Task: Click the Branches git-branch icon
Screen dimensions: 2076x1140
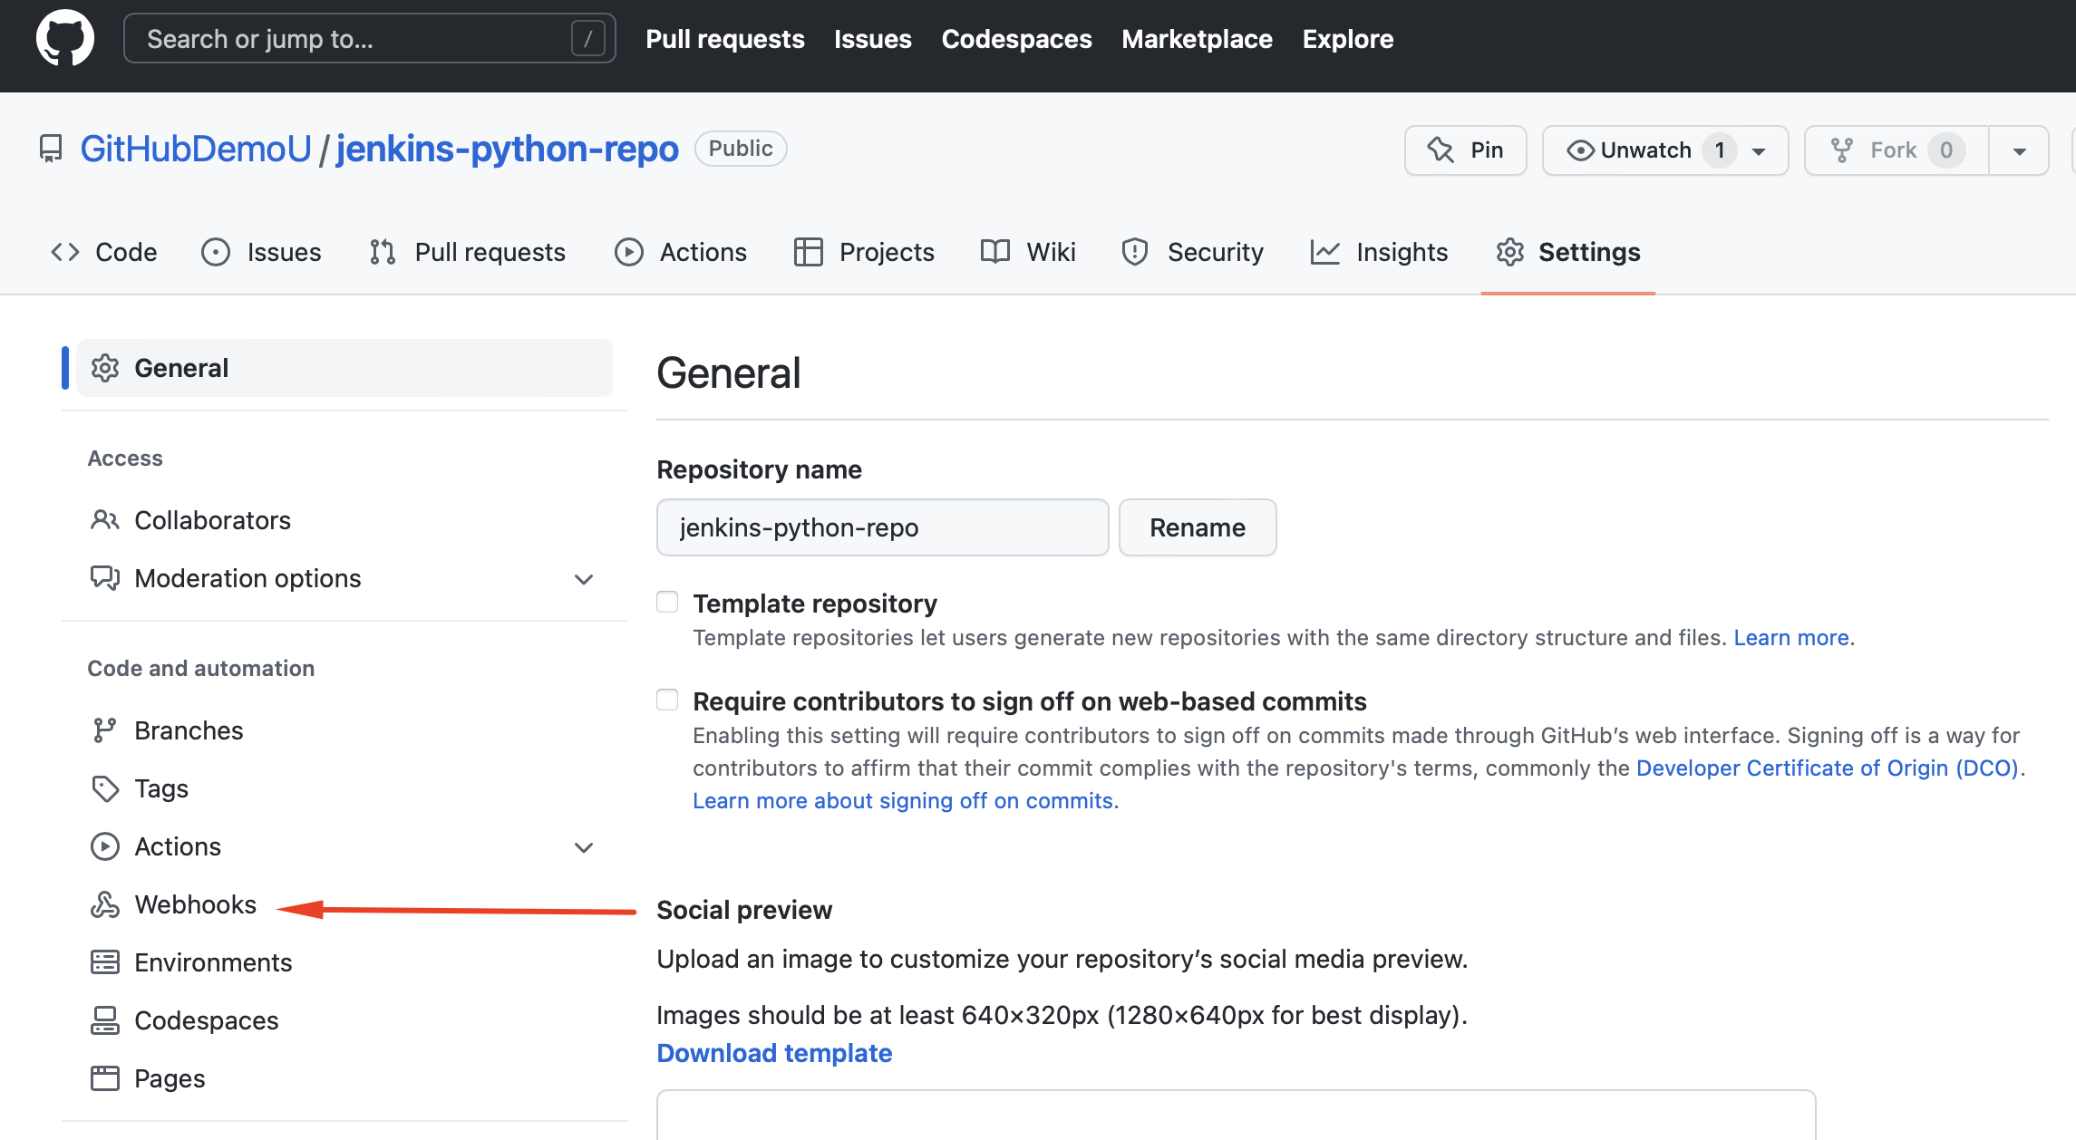Action: (x=105, y=730)
